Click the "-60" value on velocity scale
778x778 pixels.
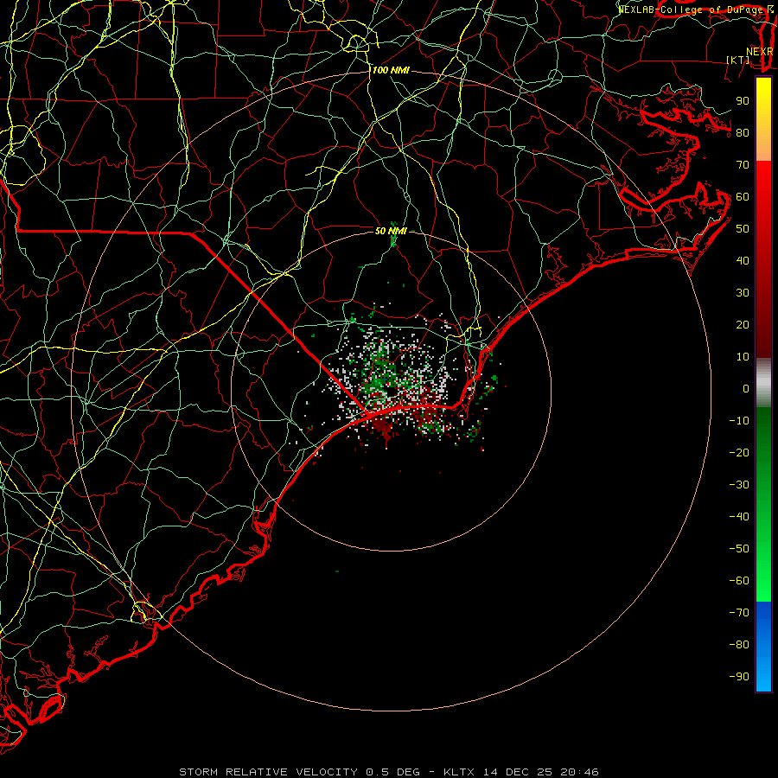[x=739, y=581]
